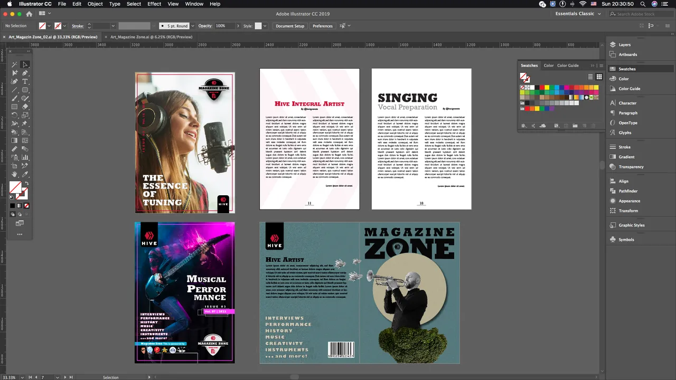Swap fill and stroke arrows
This screenshot has width=676, height=380.
point(27,183)
